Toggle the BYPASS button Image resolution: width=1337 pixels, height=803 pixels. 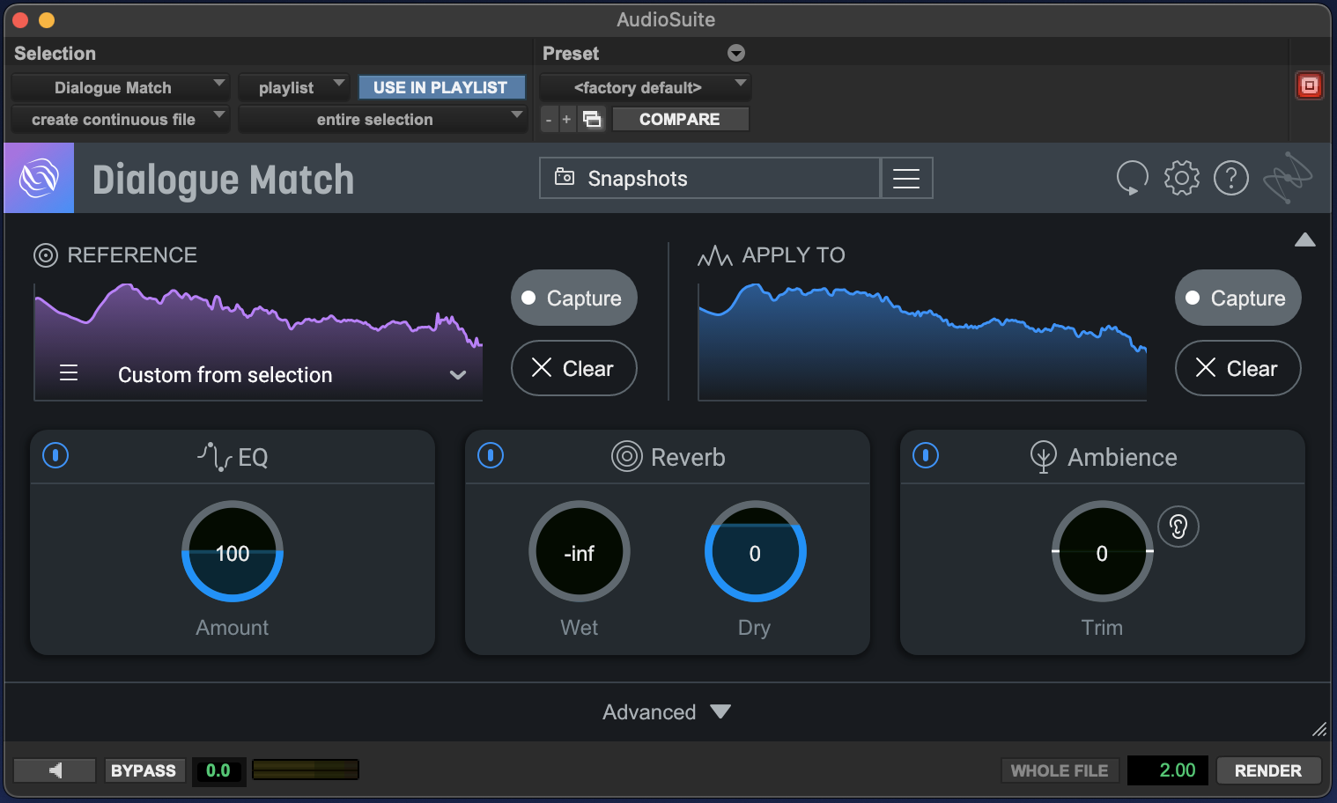pyautogui.click(x=144, y=770)
